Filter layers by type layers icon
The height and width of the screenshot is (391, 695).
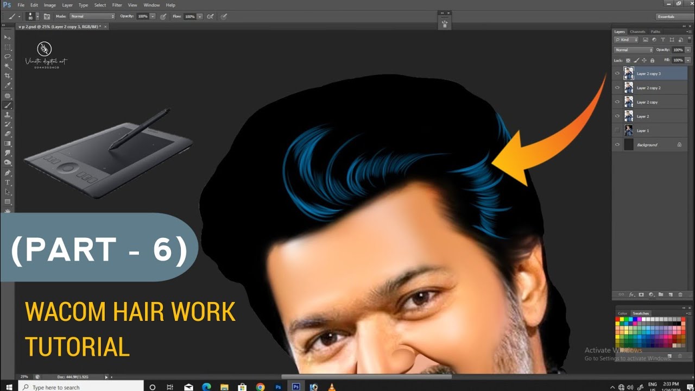(x=663, y=40)
